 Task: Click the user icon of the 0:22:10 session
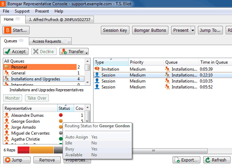click(97, 75)
